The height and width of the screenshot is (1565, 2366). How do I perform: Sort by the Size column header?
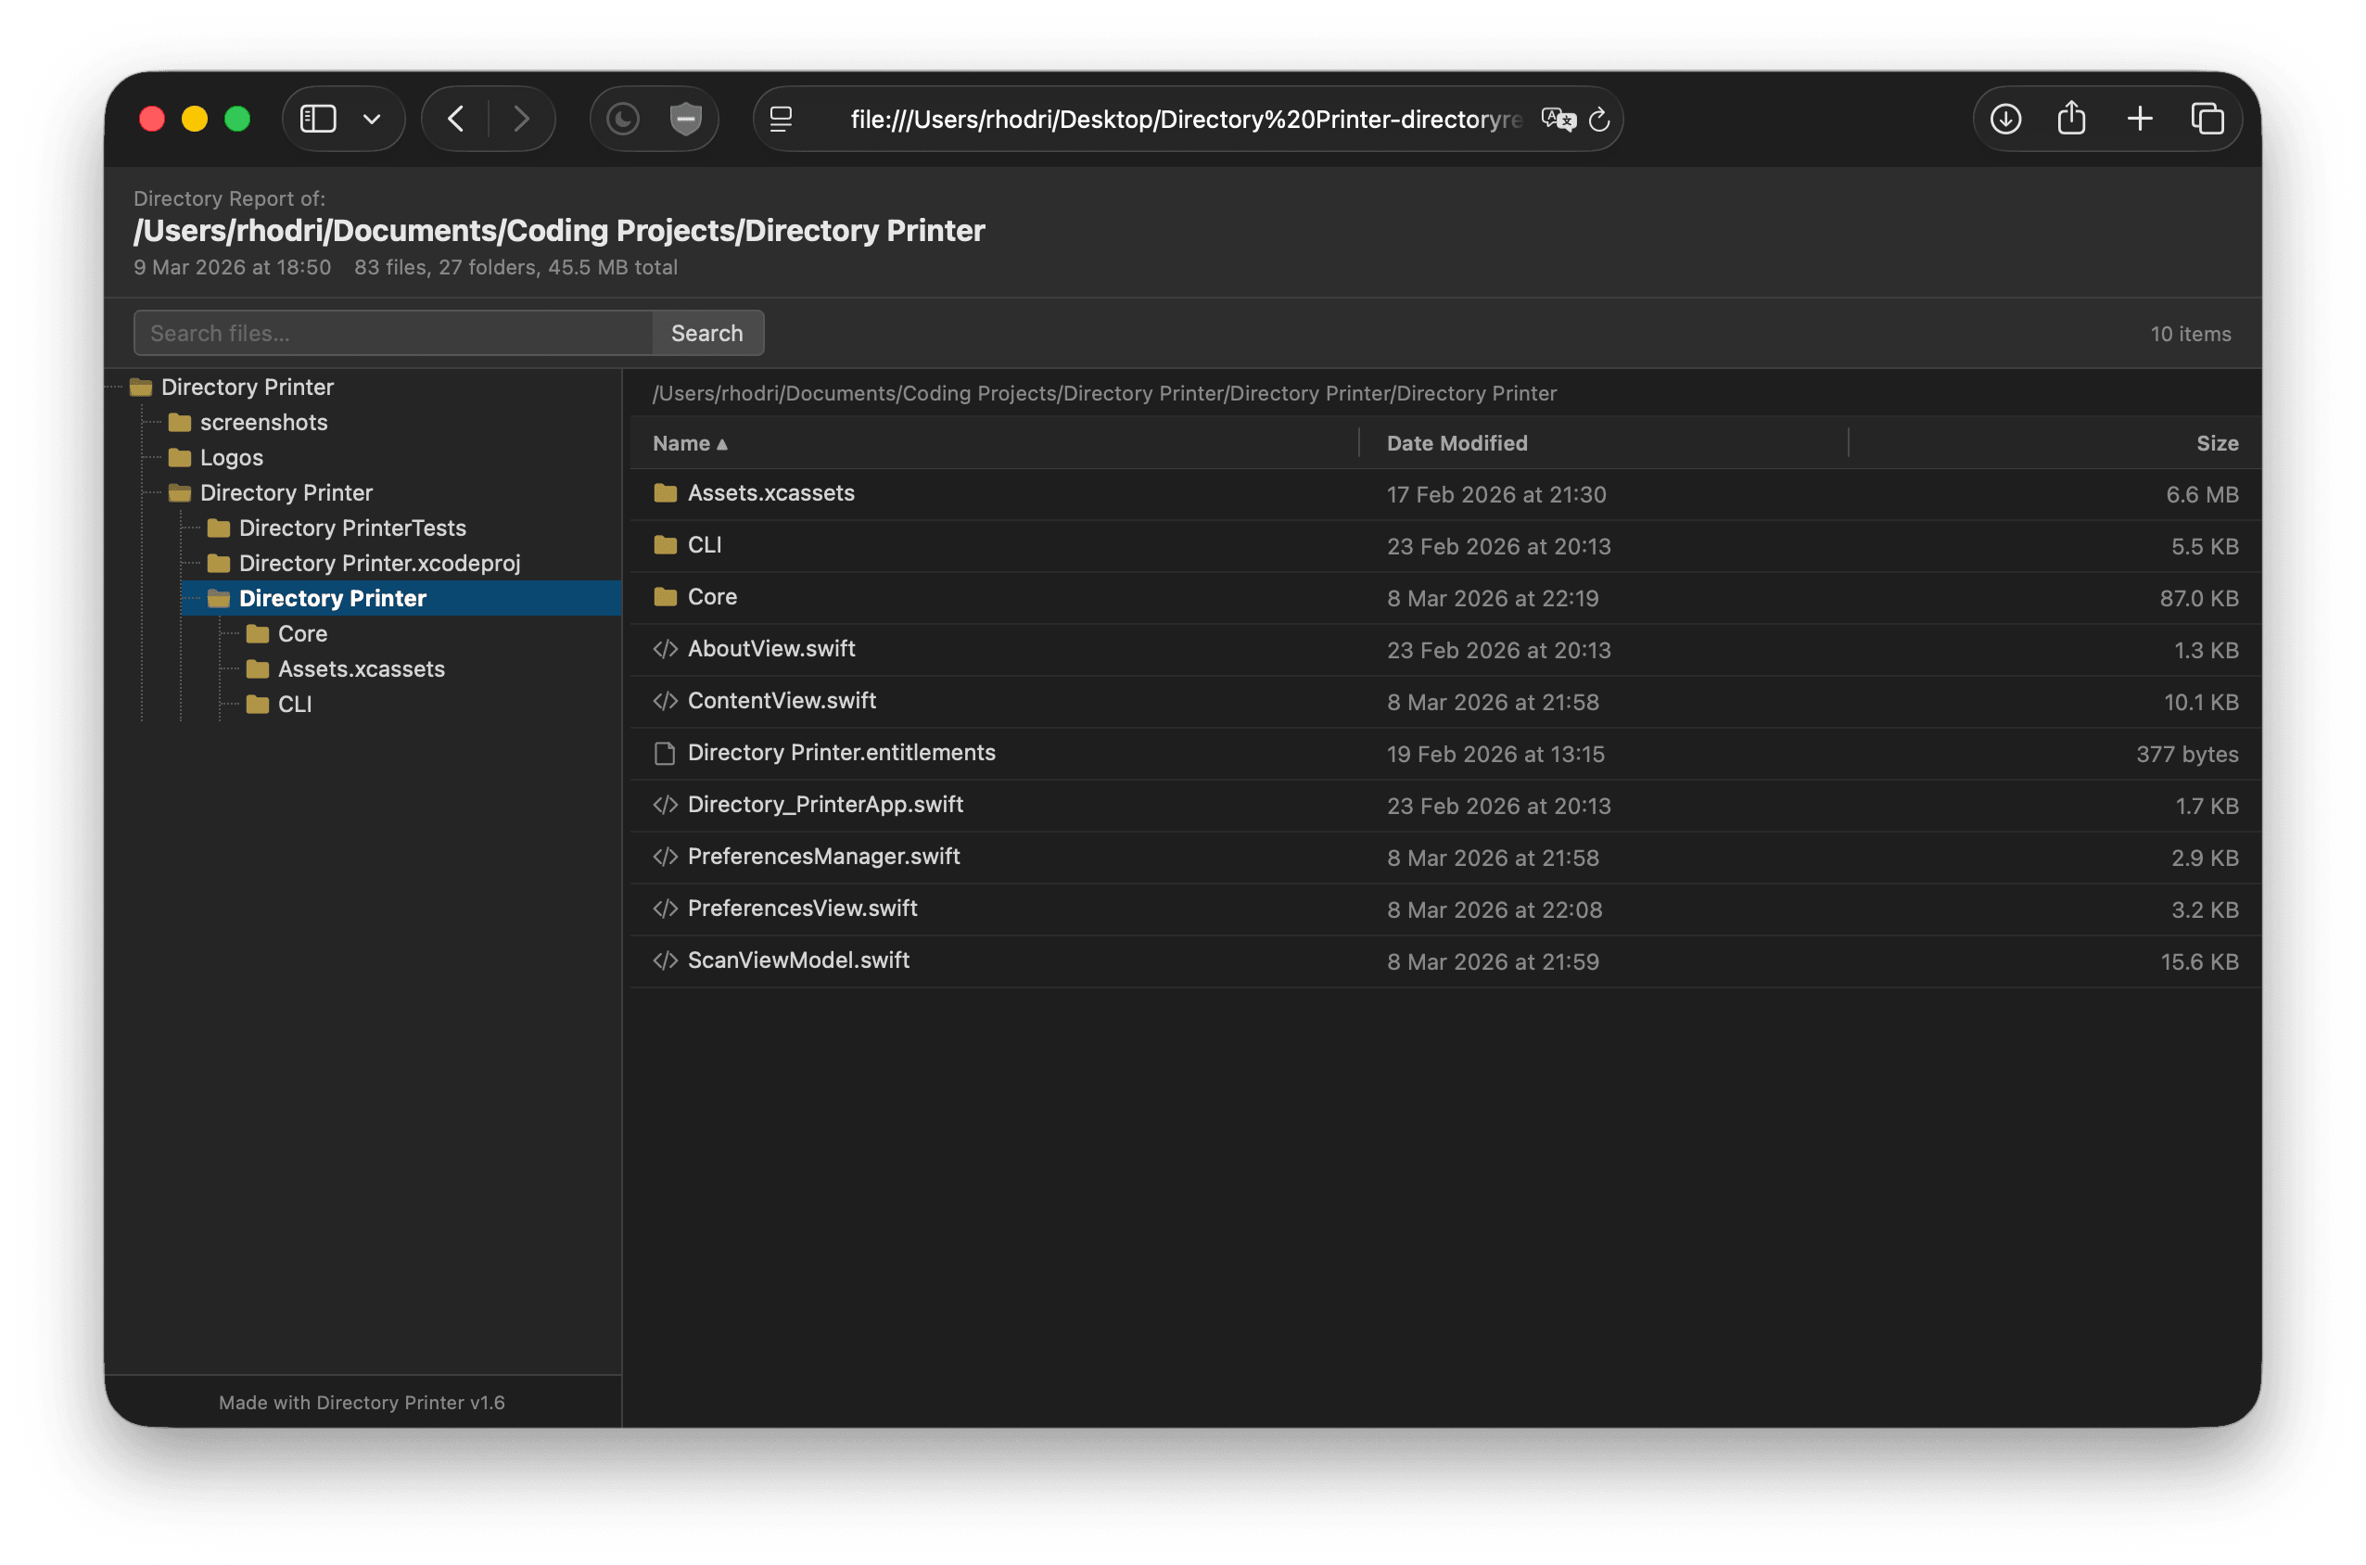point(2217,443)
